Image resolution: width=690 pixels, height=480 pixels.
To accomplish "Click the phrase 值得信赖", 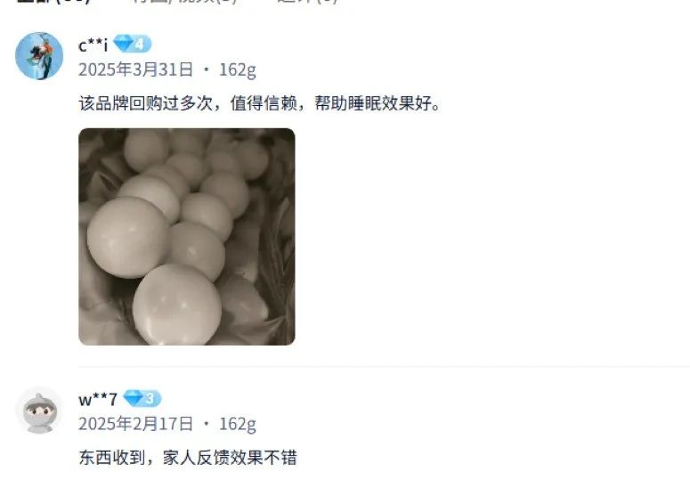I will [264, 103].
